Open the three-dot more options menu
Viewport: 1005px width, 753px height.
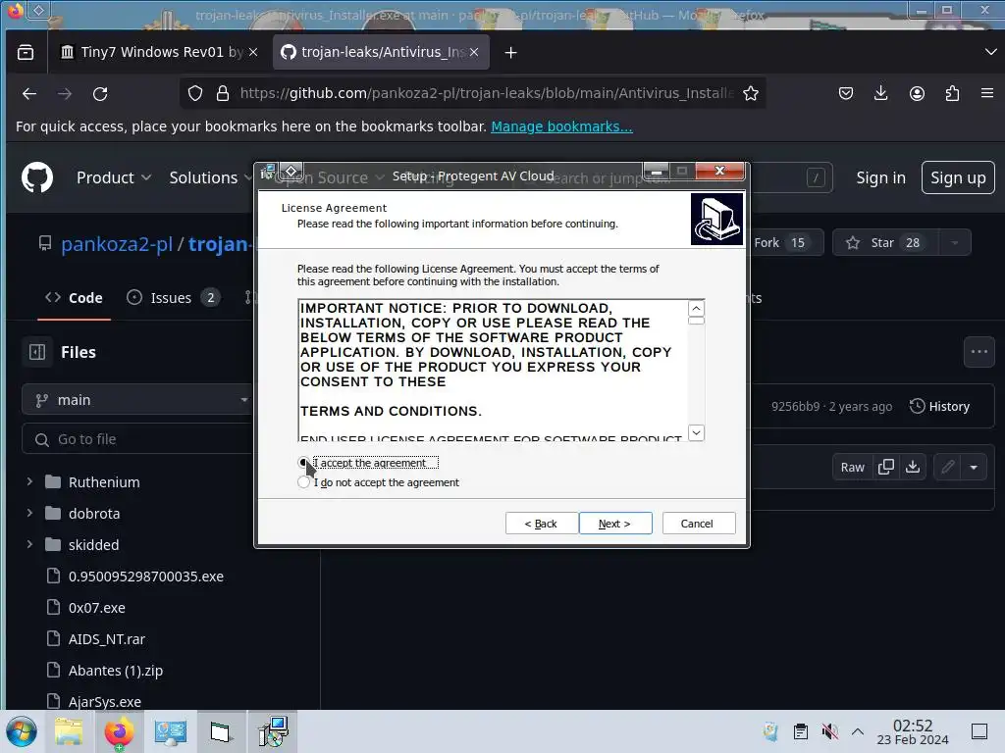[979, 352]
